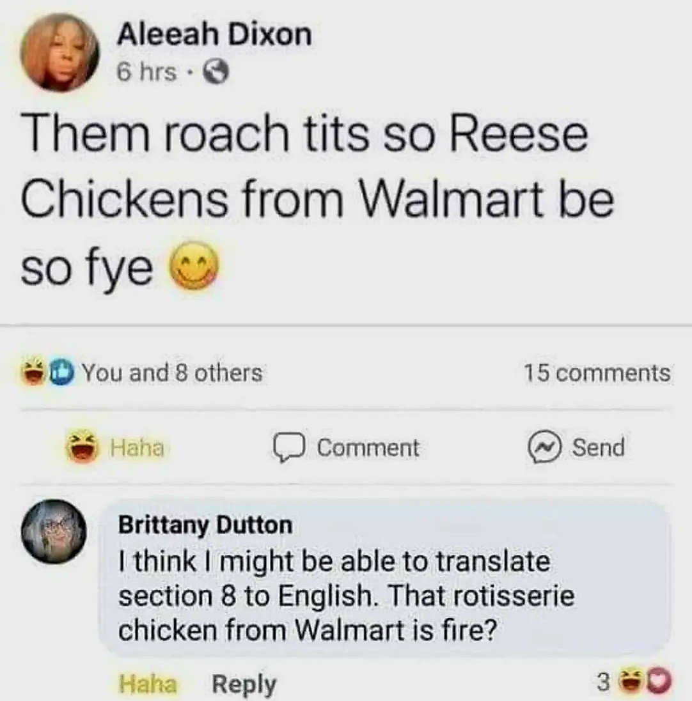692x701 pixels.
Task: Click the Comment button
Action: (347, 448)
